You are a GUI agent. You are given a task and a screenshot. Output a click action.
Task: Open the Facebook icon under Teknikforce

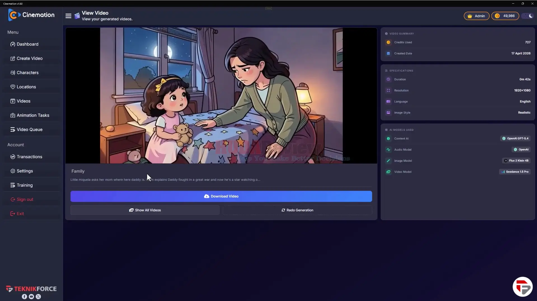coord(24,297)
